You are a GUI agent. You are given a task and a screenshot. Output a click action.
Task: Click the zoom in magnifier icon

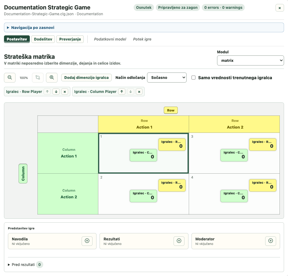[x=52, y=78]
